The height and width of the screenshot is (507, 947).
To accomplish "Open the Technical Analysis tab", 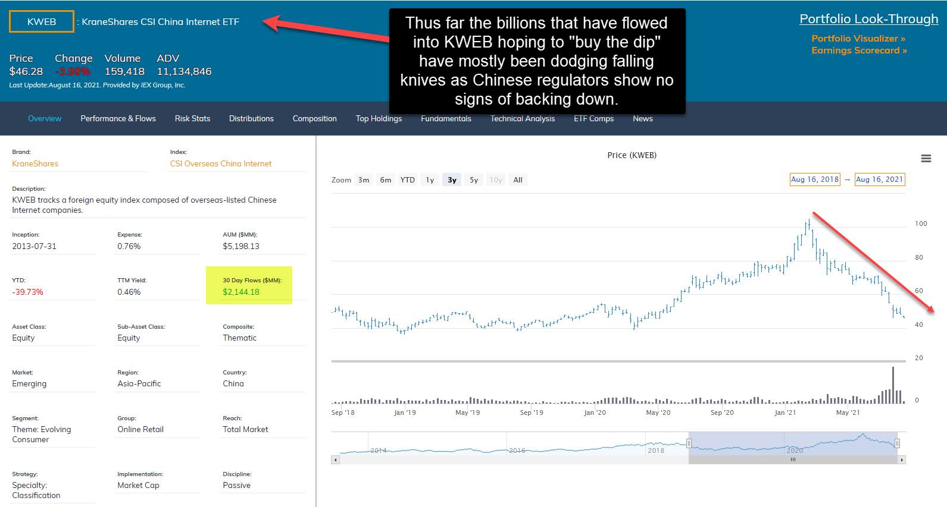I will coord(523,119).
